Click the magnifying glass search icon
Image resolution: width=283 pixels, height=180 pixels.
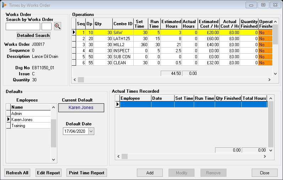click(58, 26)
